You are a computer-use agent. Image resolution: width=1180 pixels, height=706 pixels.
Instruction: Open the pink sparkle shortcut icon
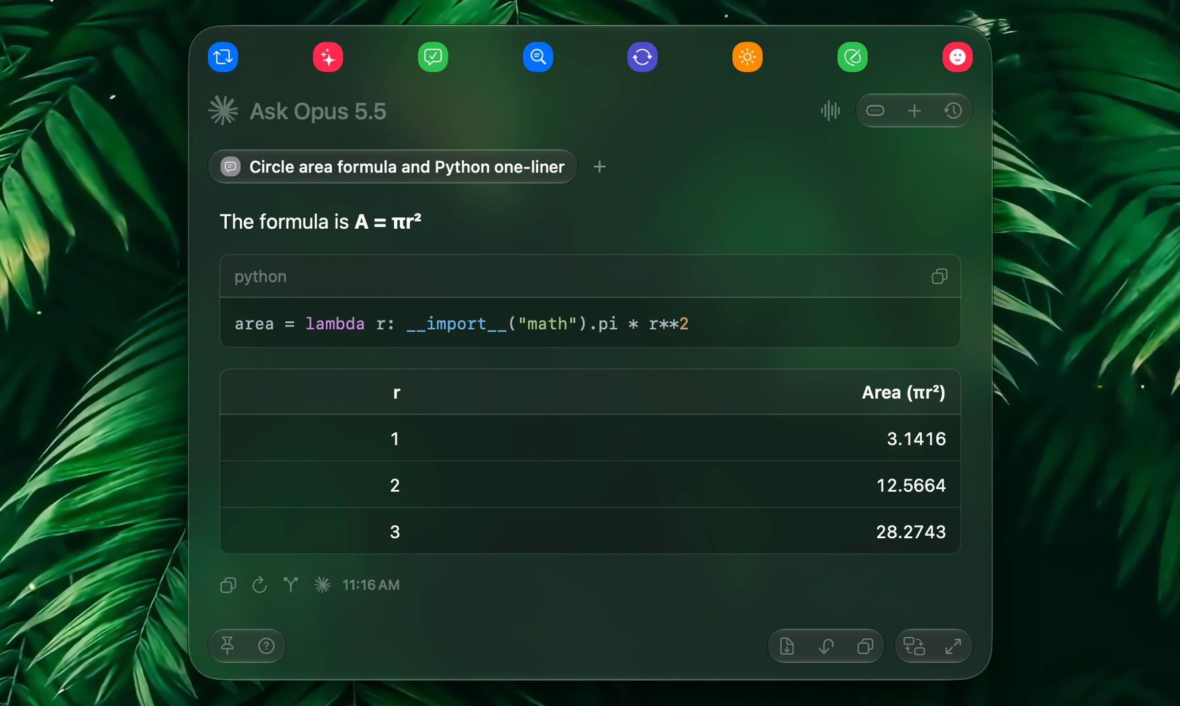tap(328, 57)
